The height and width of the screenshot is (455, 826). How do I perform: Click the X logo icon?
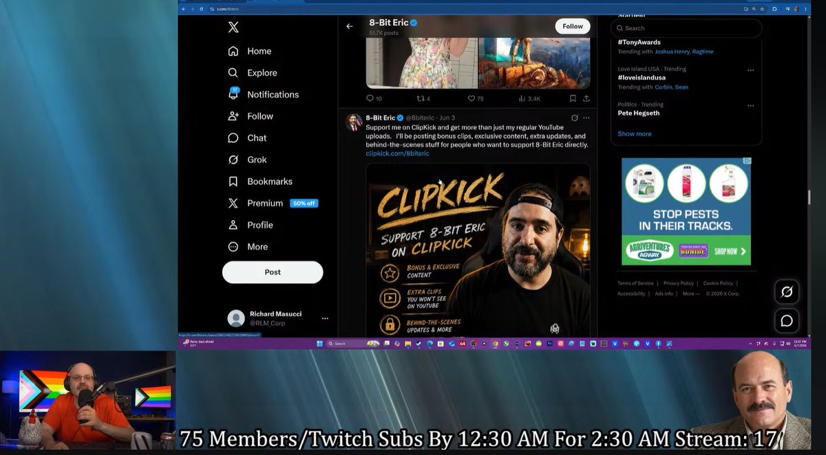pyautogui.click(x=233, y=27)
